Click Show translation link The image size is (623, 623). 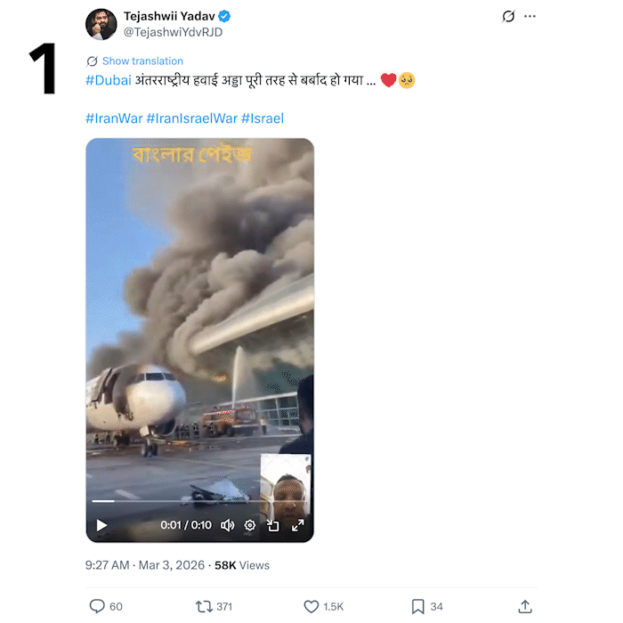click(x=142, y=61)
